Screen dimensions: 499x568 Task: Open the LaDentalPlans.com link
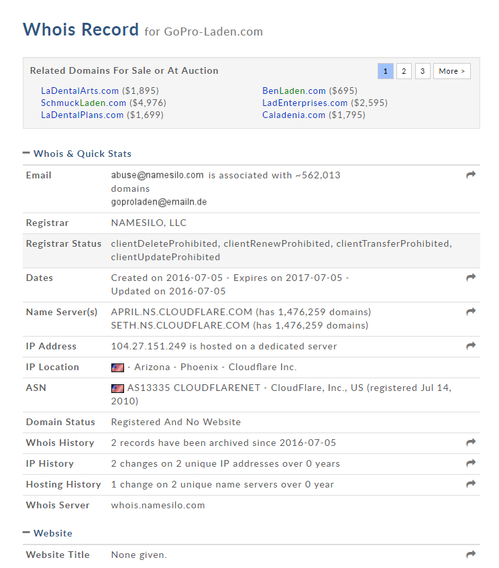82,115
